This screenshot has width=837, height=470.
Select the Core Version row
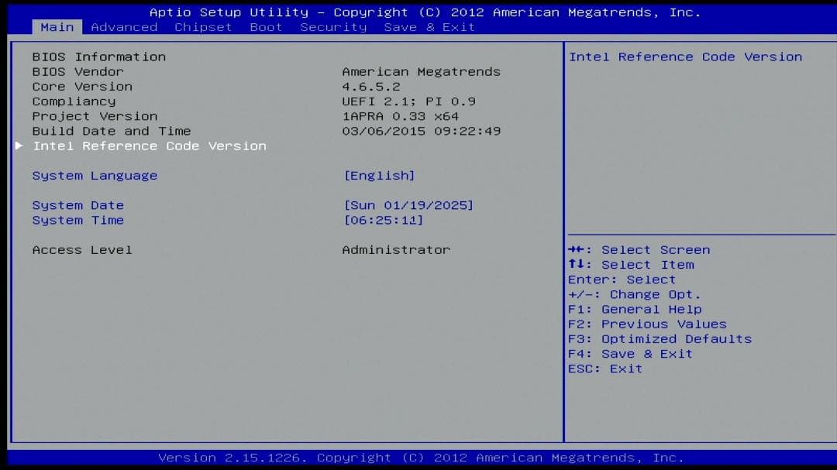(82, 86)
